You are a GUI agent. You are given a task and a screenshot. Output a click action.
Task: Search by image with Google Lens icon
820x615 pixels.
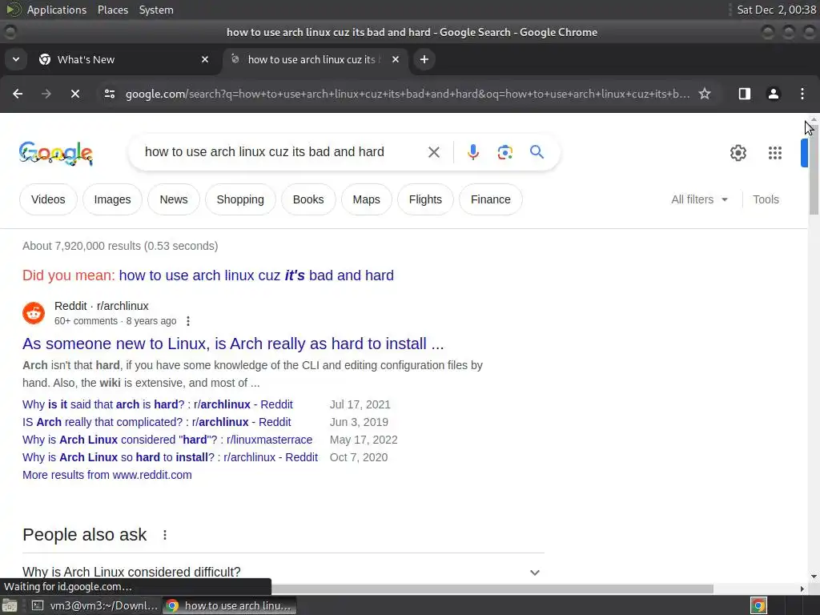[x=504, y=152]
